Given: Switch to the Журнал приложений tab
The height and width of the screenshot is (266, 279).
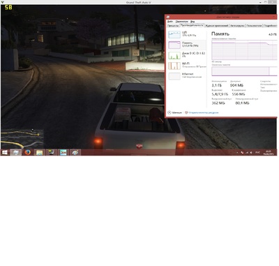Looking at the screenshot, I should pyautogui.click(x=217, y=26).
